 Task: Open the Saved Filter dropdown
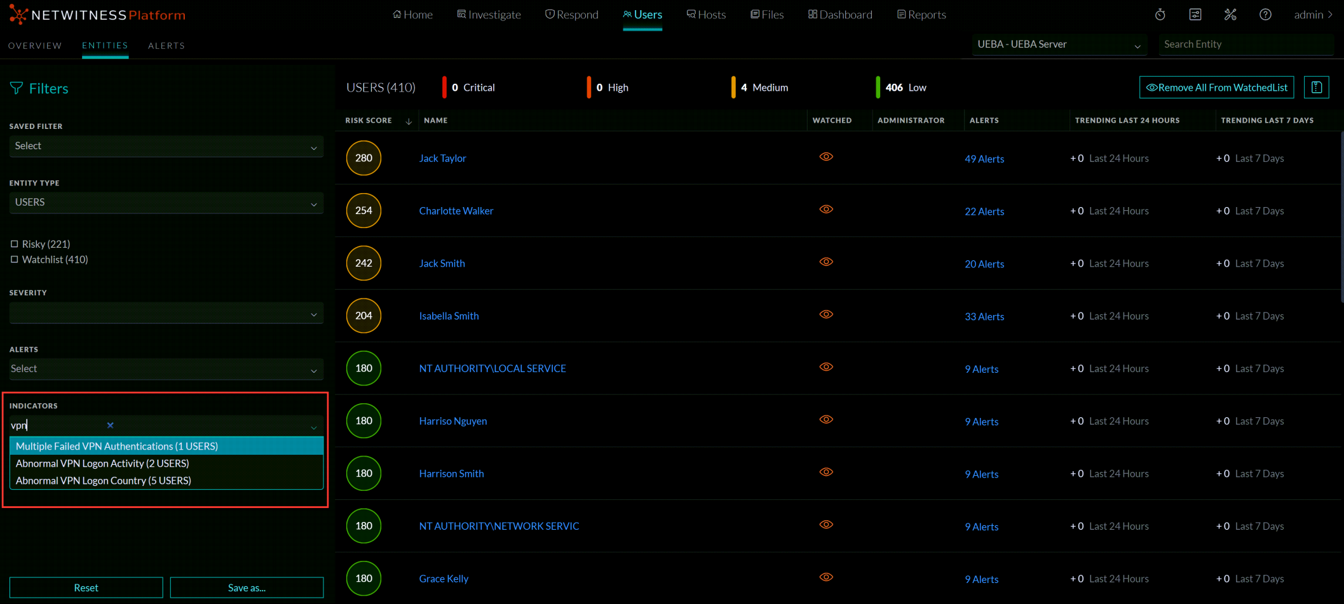click(x=165, y=146)
